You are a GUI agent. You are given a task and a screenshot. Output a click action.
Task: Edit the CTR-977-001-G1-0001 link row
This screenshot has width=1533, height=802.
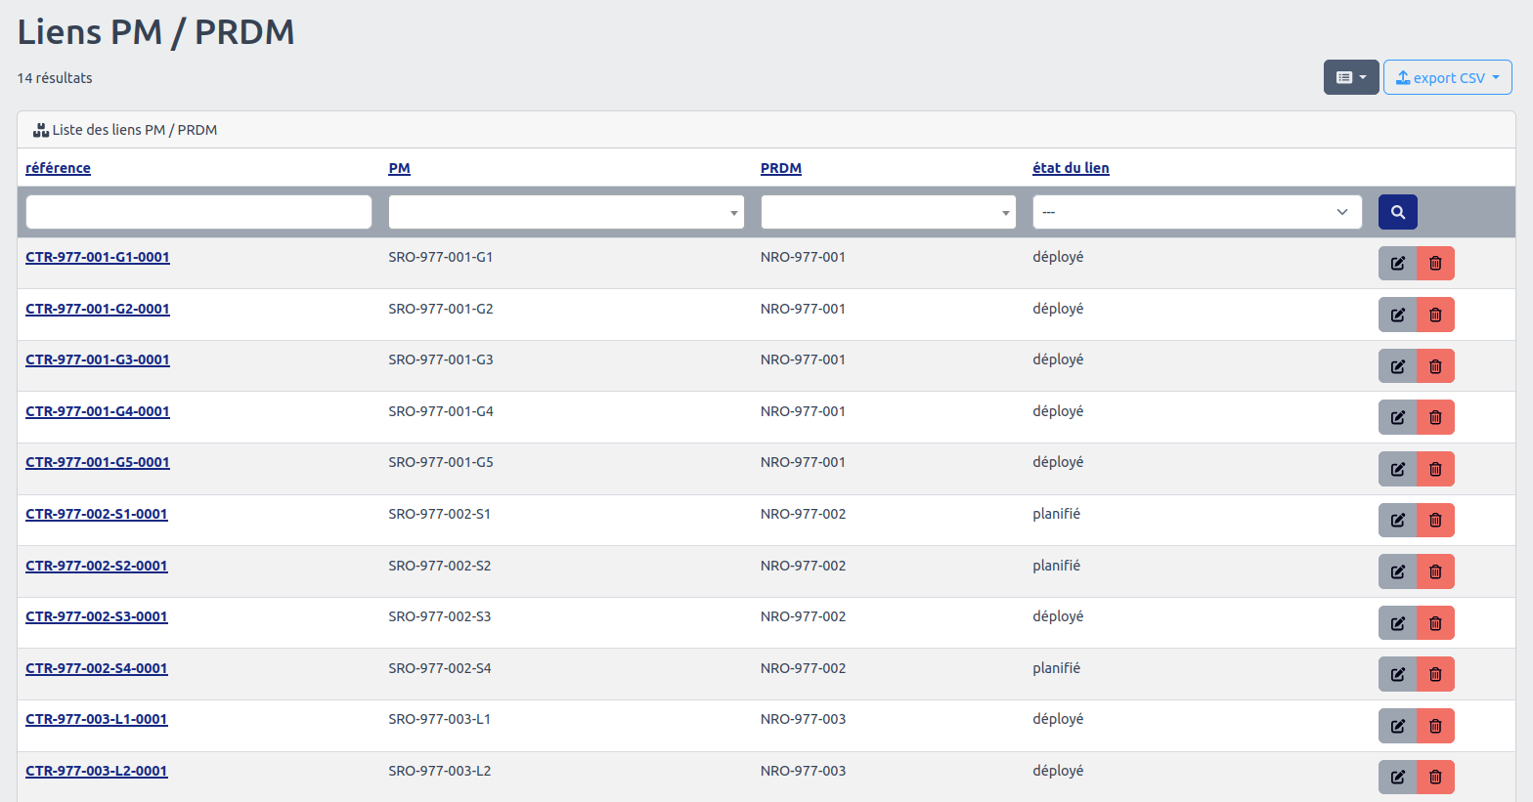click(1397, 264)
